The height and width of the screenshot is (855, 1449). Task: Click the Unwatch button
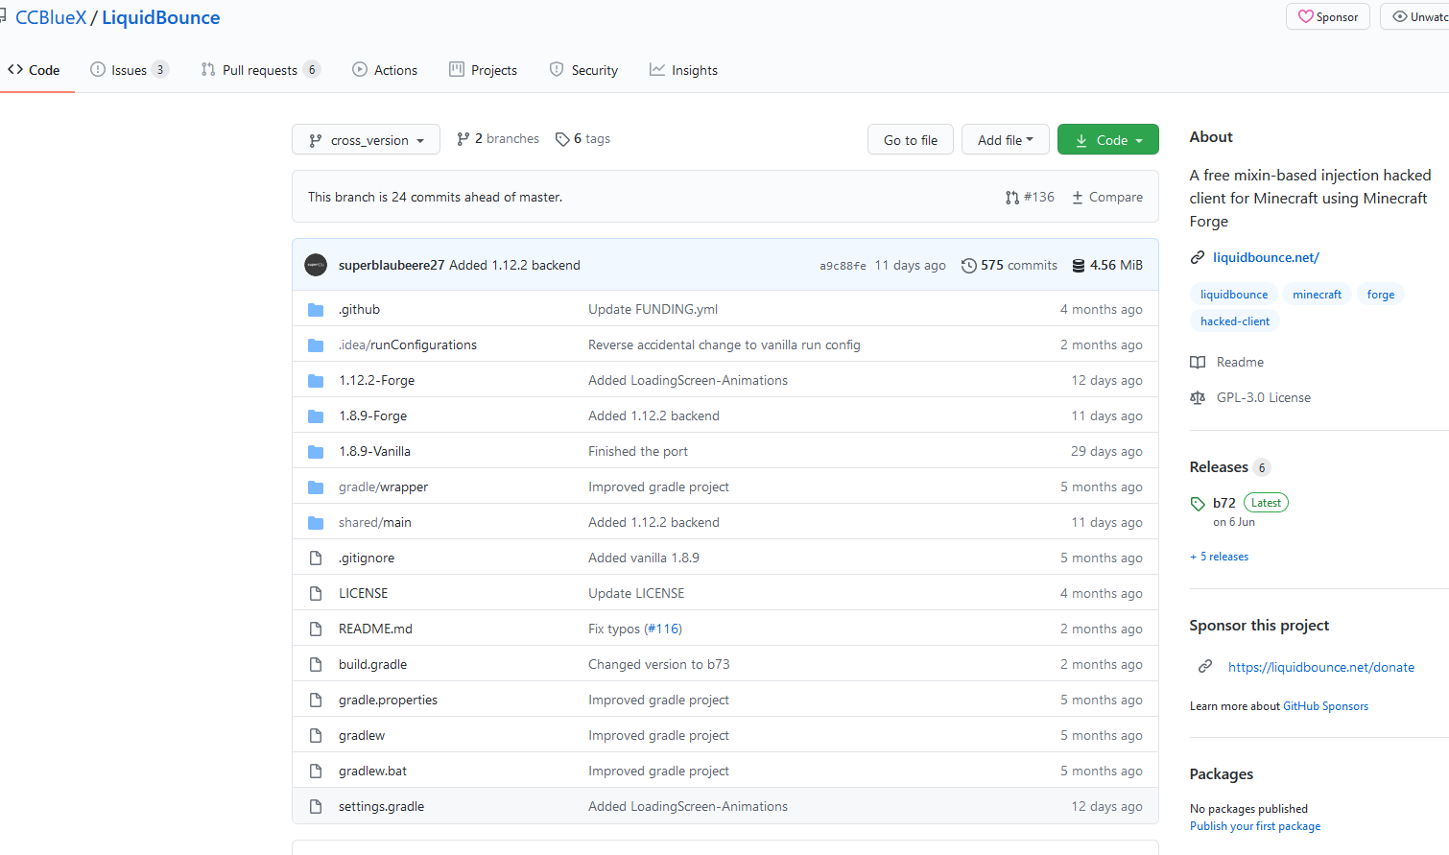coord(1416,16)
